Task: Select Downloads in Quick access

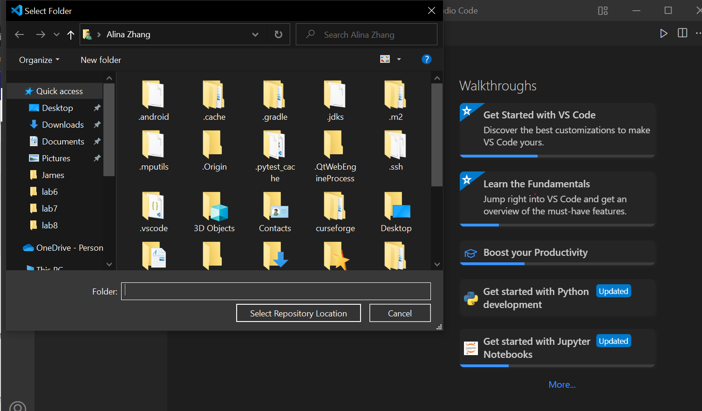Action: tap(62, 124)
